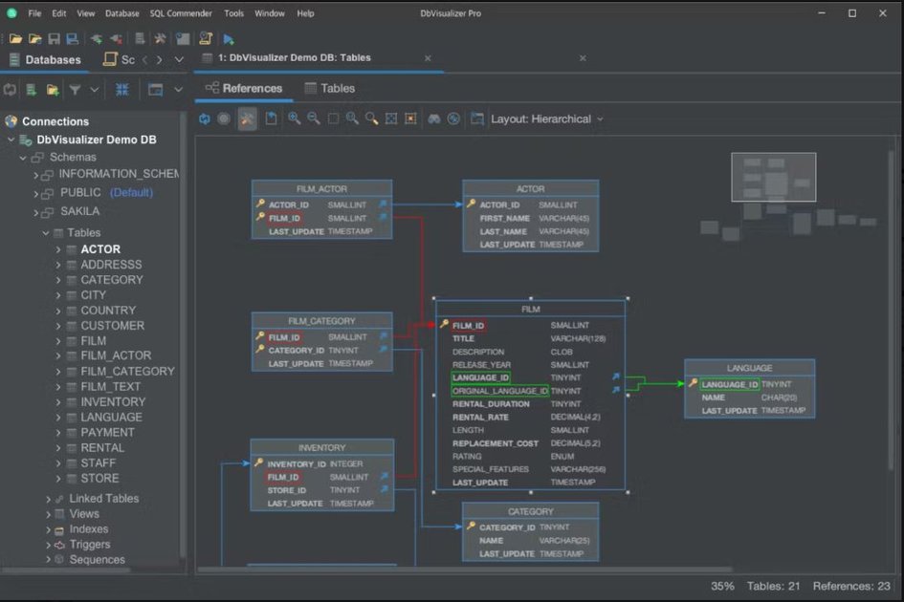
Task: Click the Disconnect database icon (red arrow)
Action: (x=116, y=38)
